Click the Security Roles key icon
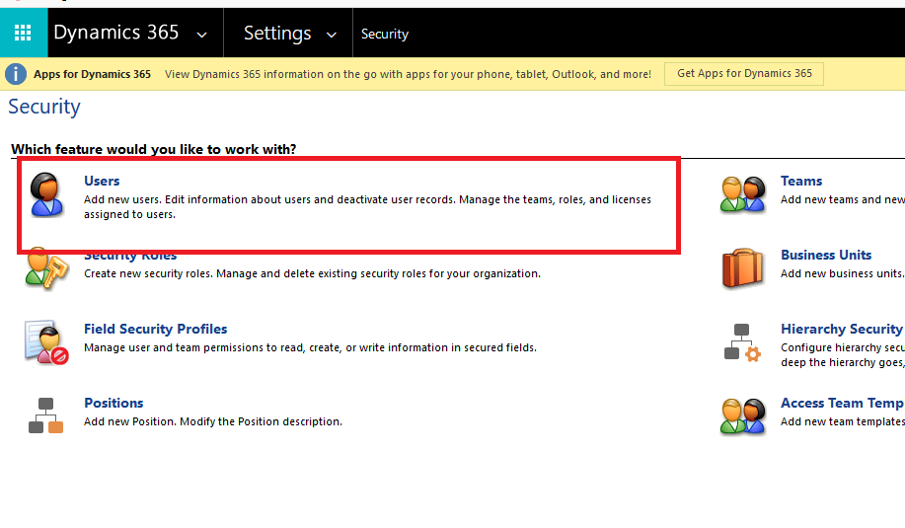Viewport: 905px width, 528px height. [46, 270]
